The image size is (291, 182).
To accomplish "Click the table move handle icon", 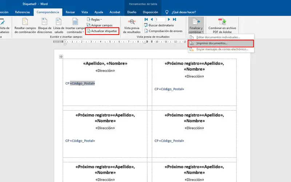I will click(x=61, y=57).
